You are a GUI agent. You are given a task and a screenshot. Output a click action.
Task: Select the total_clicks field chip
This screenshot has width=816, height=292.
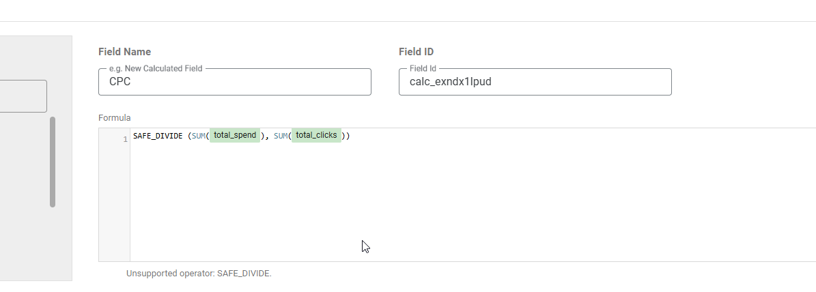[316, 136]
